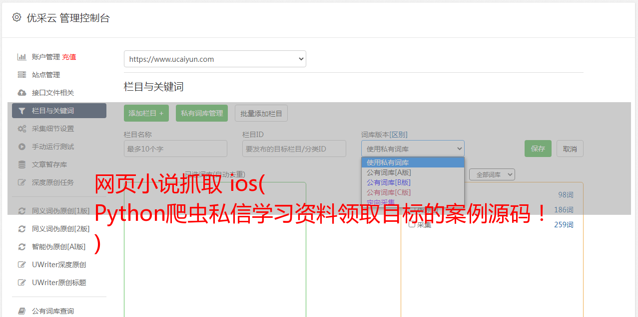Tick the 采集 checkbox

point(412,224)
